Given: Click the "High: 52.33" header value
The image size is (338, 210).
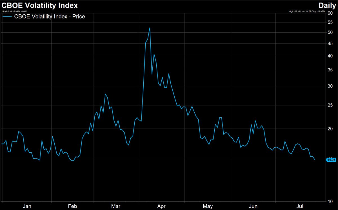Looking at the screenshot, I should pyautogui.click(x=294, y=12).
